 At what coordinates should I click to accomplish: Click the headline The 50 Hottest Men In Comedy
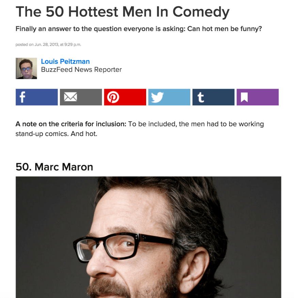123,12
